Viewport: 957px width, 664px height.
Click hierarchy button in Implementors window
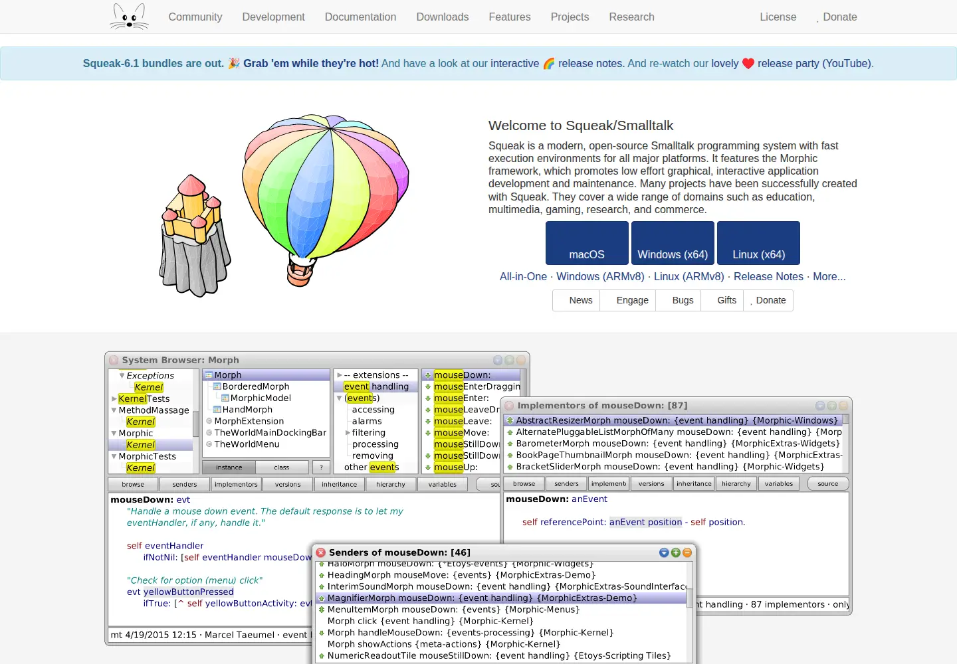[736, 484]
